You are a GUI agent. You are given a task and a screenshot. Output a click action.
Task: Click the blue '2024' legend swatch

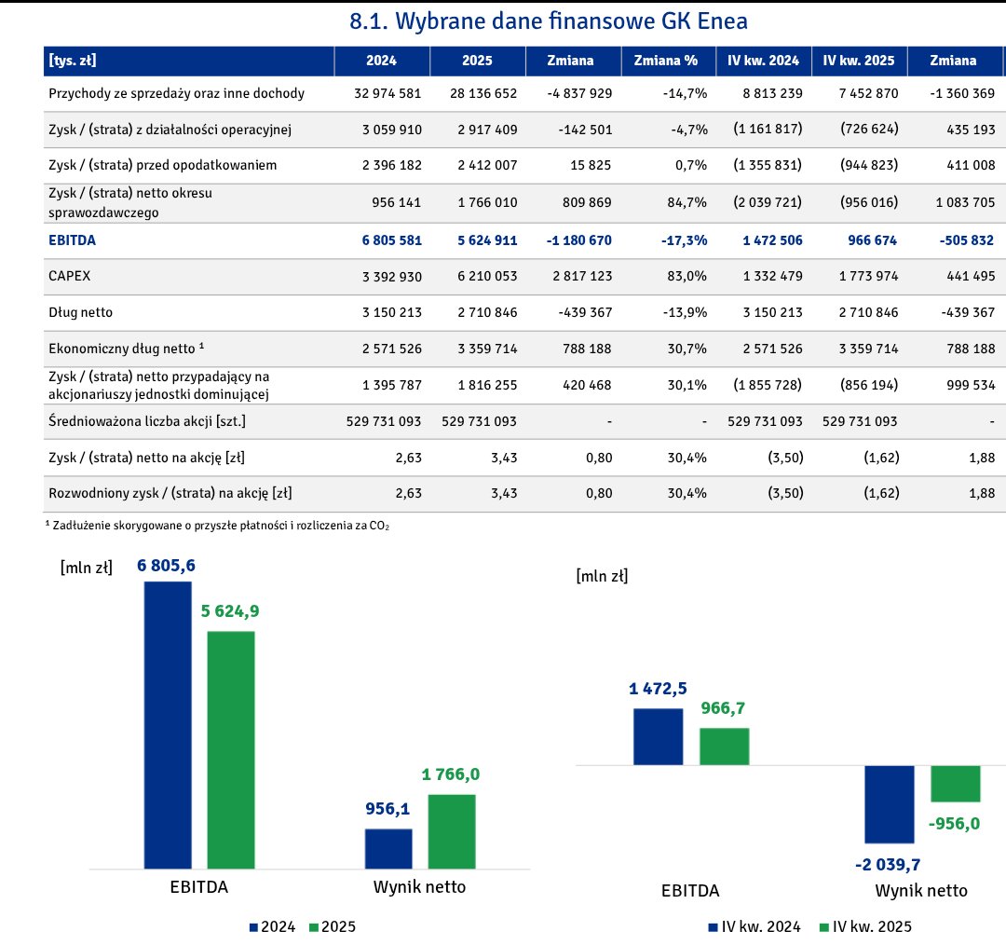253,927
